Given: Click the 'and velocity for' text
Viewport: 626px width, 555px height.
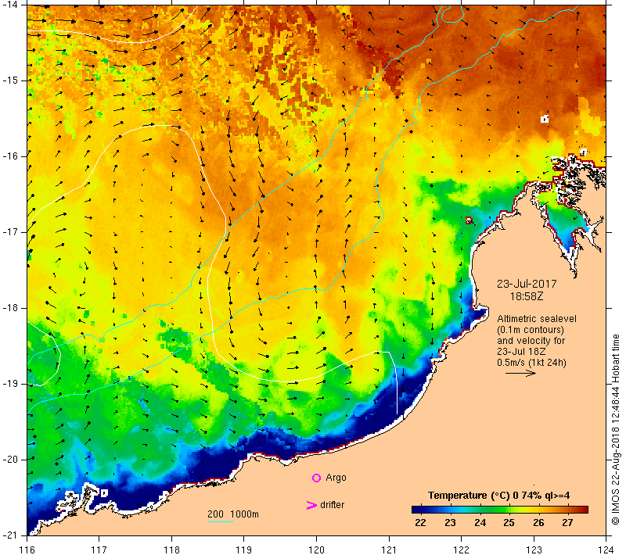Looking at the screenshot, I should click(531, 341).
